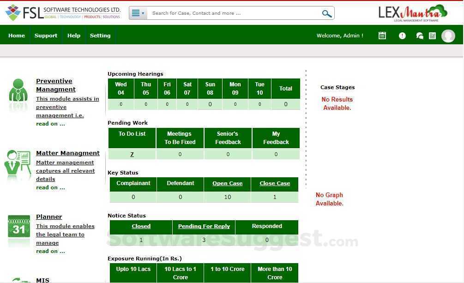Select the Home tab
This screenshot has height=283, width=464.
pos(17,35)
